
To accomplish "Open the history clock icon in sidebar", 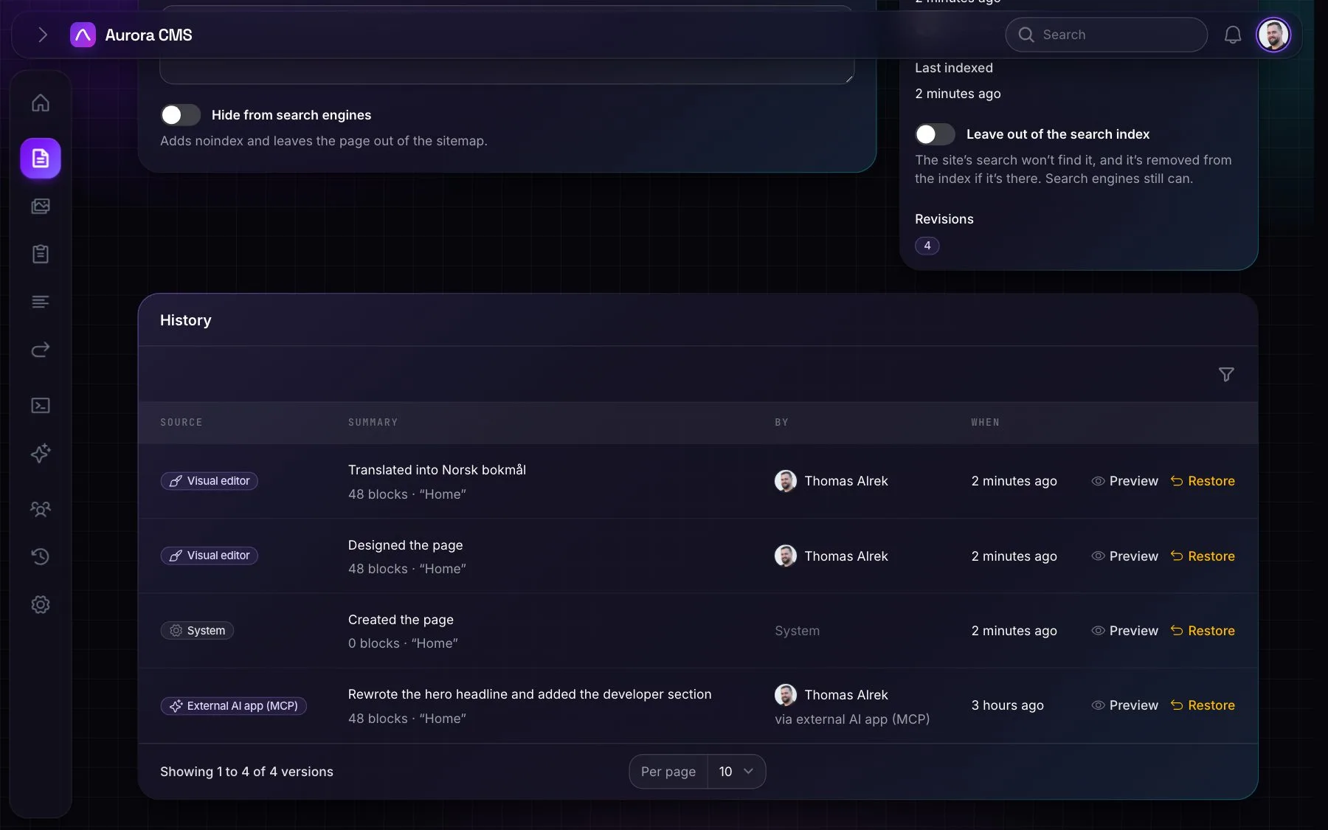I will (41, 556).
